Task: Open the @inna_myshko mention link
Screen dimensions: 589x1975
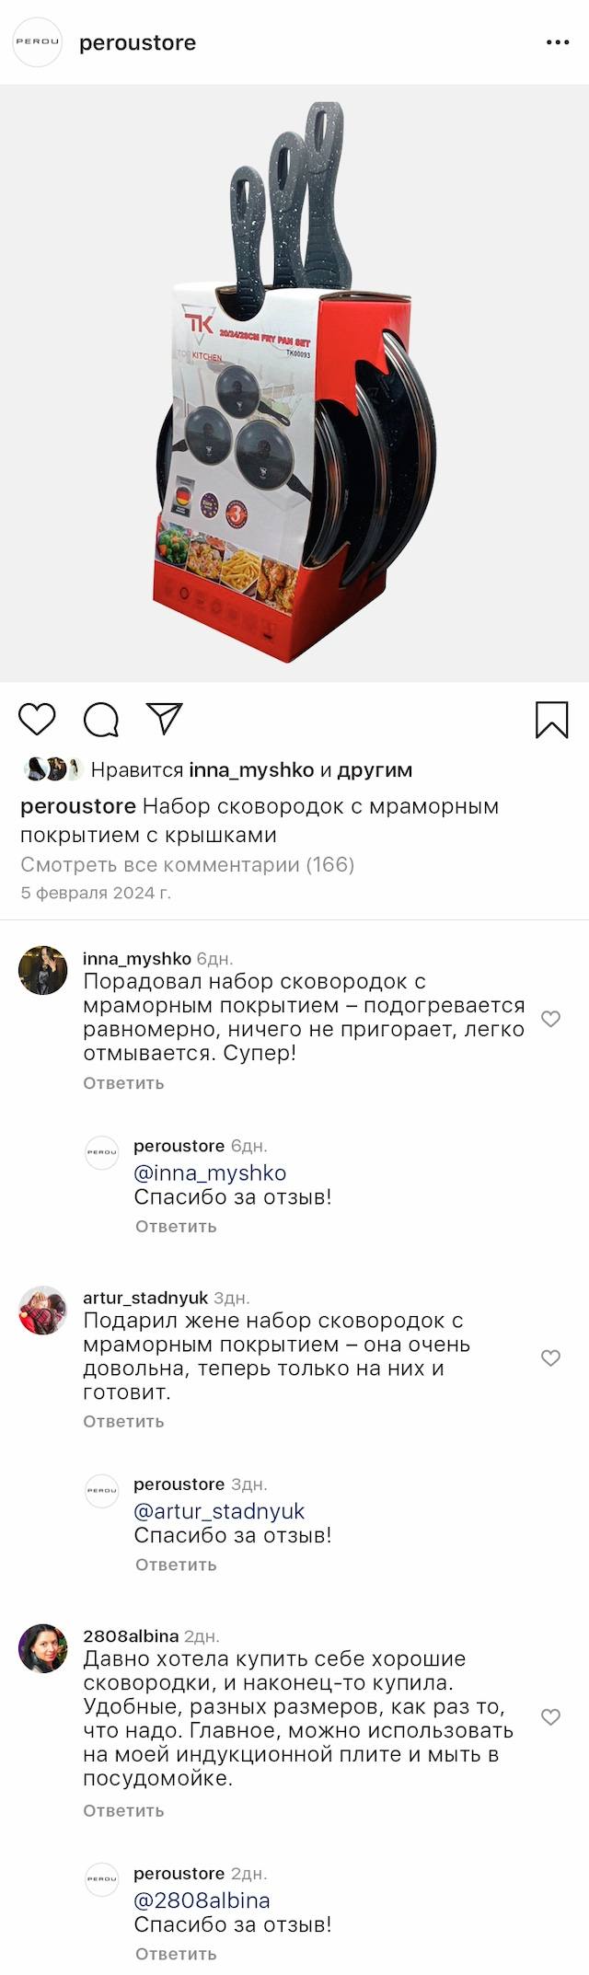Action: tap(210, 1172)
